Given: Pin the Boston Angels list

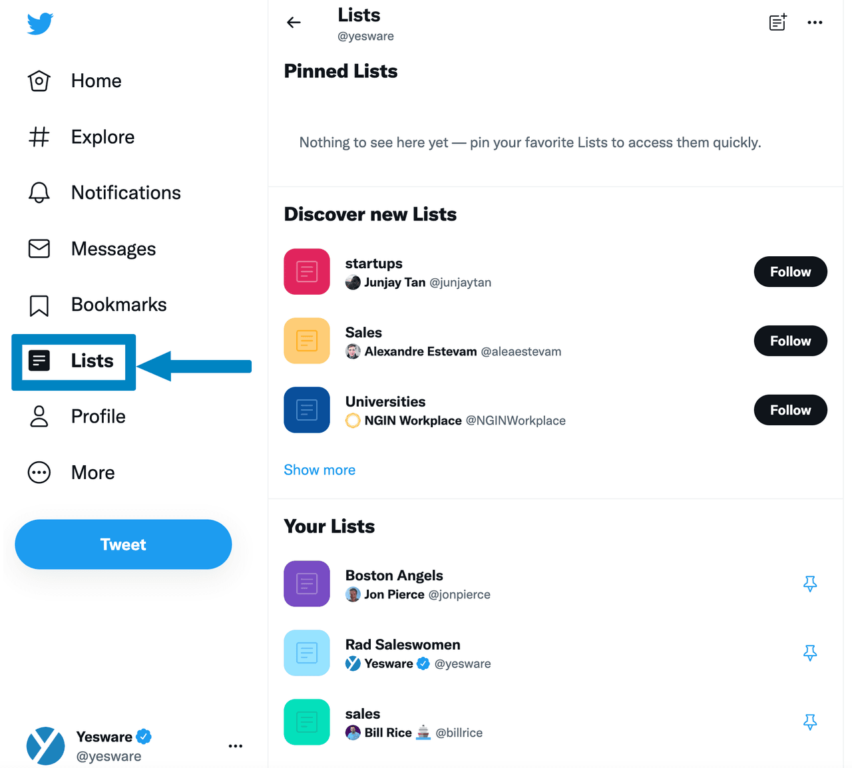Looking at the screenshot, I should click(x=810, y=584).
